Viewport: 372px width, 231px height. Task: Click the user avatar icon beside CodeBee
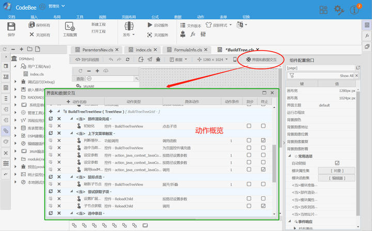(x=42, y=7)
